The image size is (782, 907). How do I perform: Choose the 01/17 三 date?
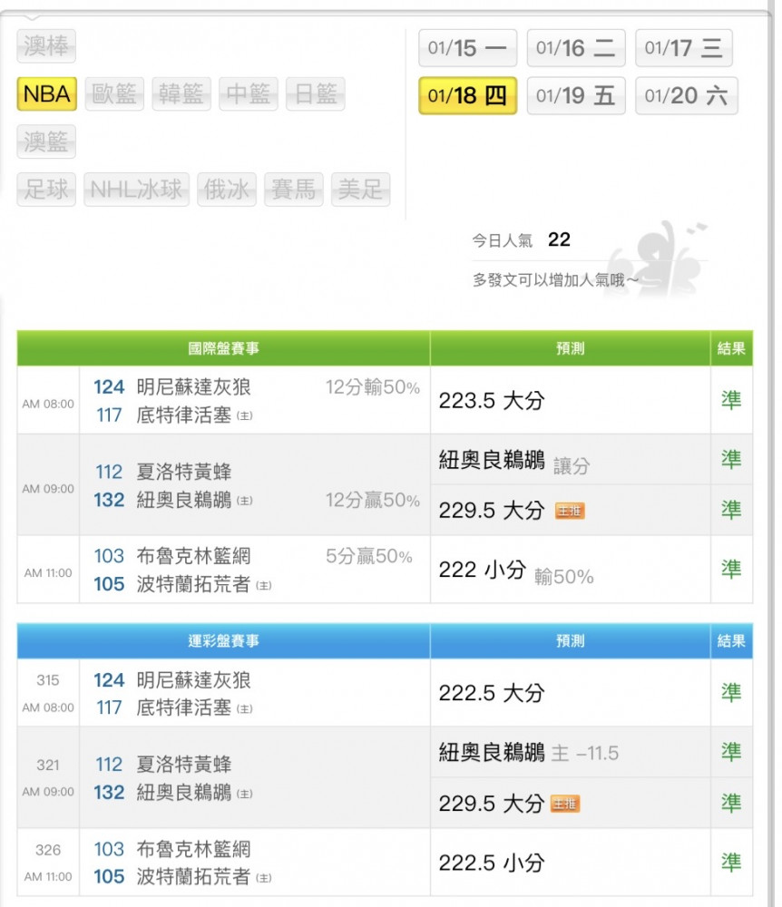(684, 48)
